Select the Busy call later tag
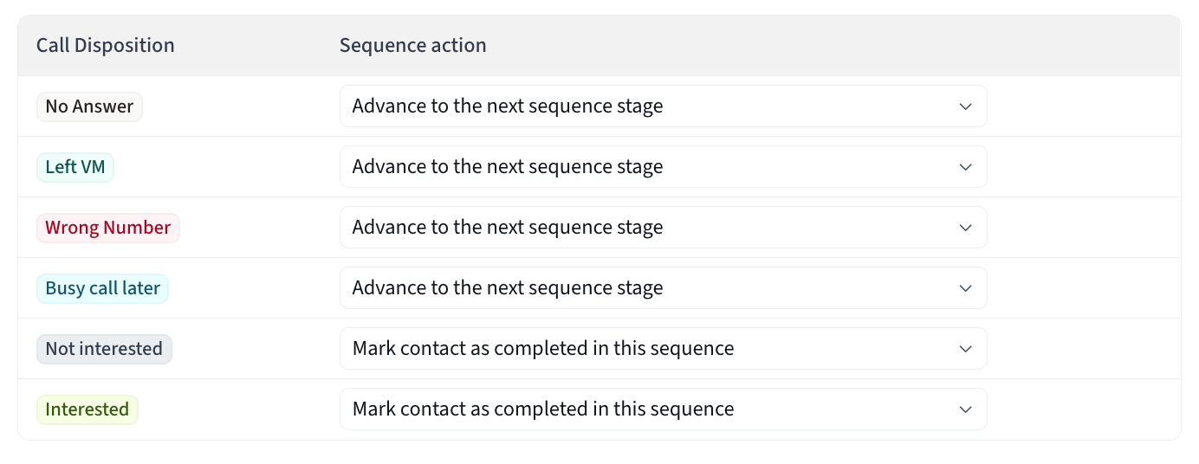1199x464 pixels. click(x=102, y=288)
